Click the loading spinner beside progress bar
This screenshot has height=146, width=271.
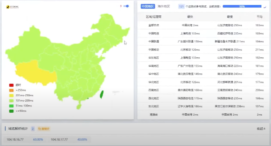click(x=265, y=6)
